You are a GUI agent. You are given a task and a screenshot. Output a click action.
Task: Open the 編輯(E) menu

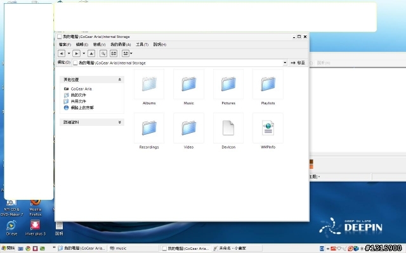82,44
